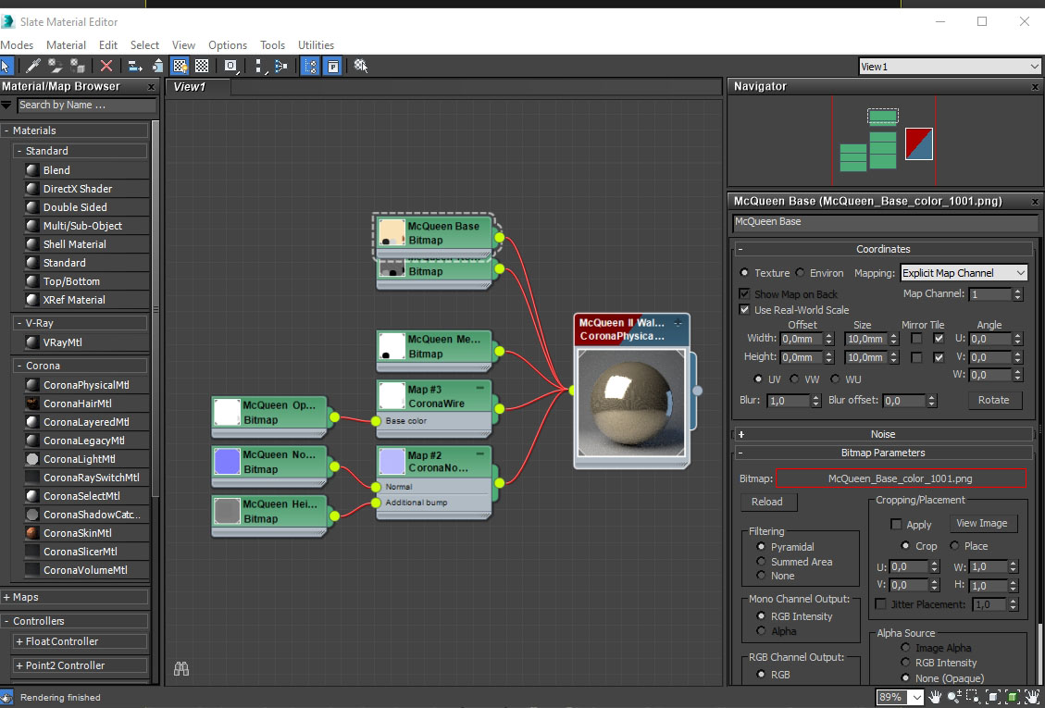Click the binoculars search icon in view
The width and height of the screenshot is (1045, 708).
coord(181,668)
